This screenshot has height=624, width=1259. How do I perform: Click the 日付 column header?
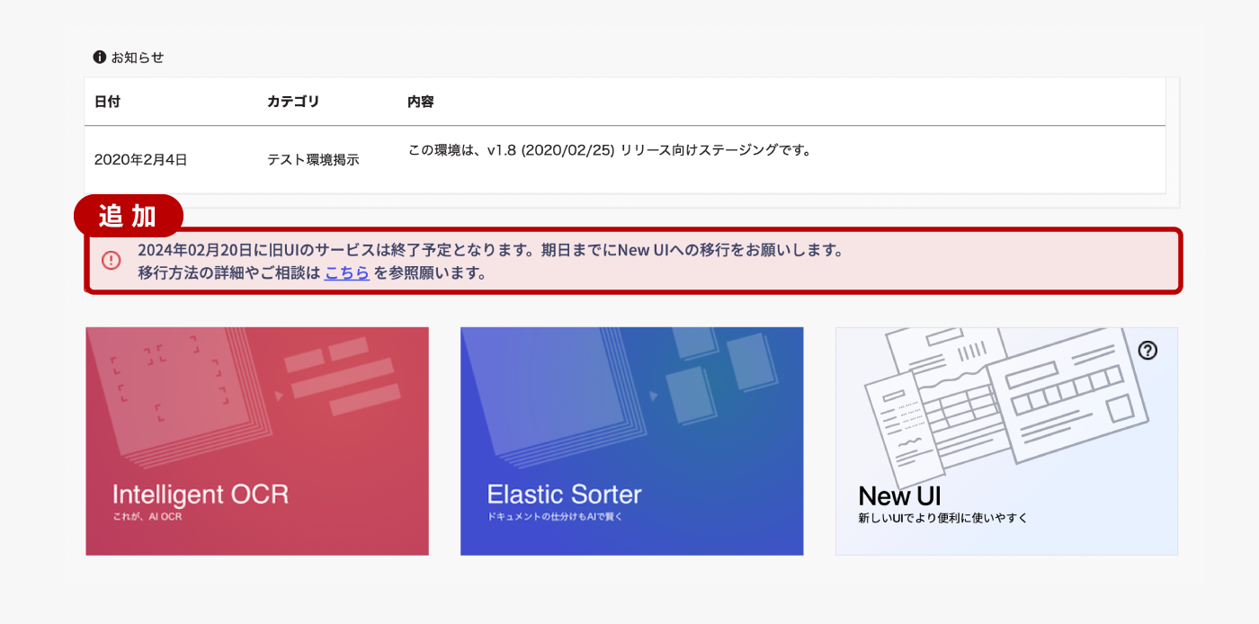point(106,102)
